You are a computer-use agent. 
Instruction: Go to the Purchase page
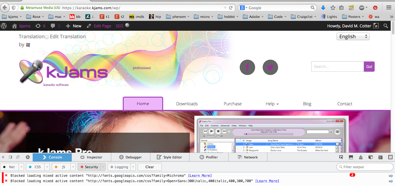pos(233,104)
